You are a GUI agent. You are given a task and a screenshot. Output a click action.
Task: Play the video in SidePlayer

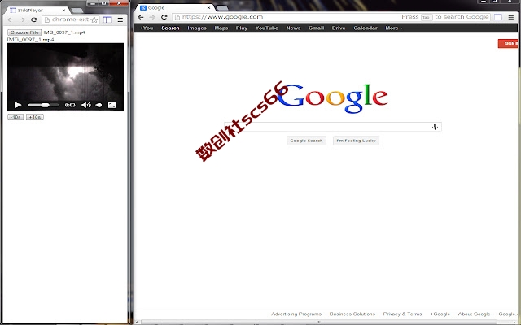18,105
